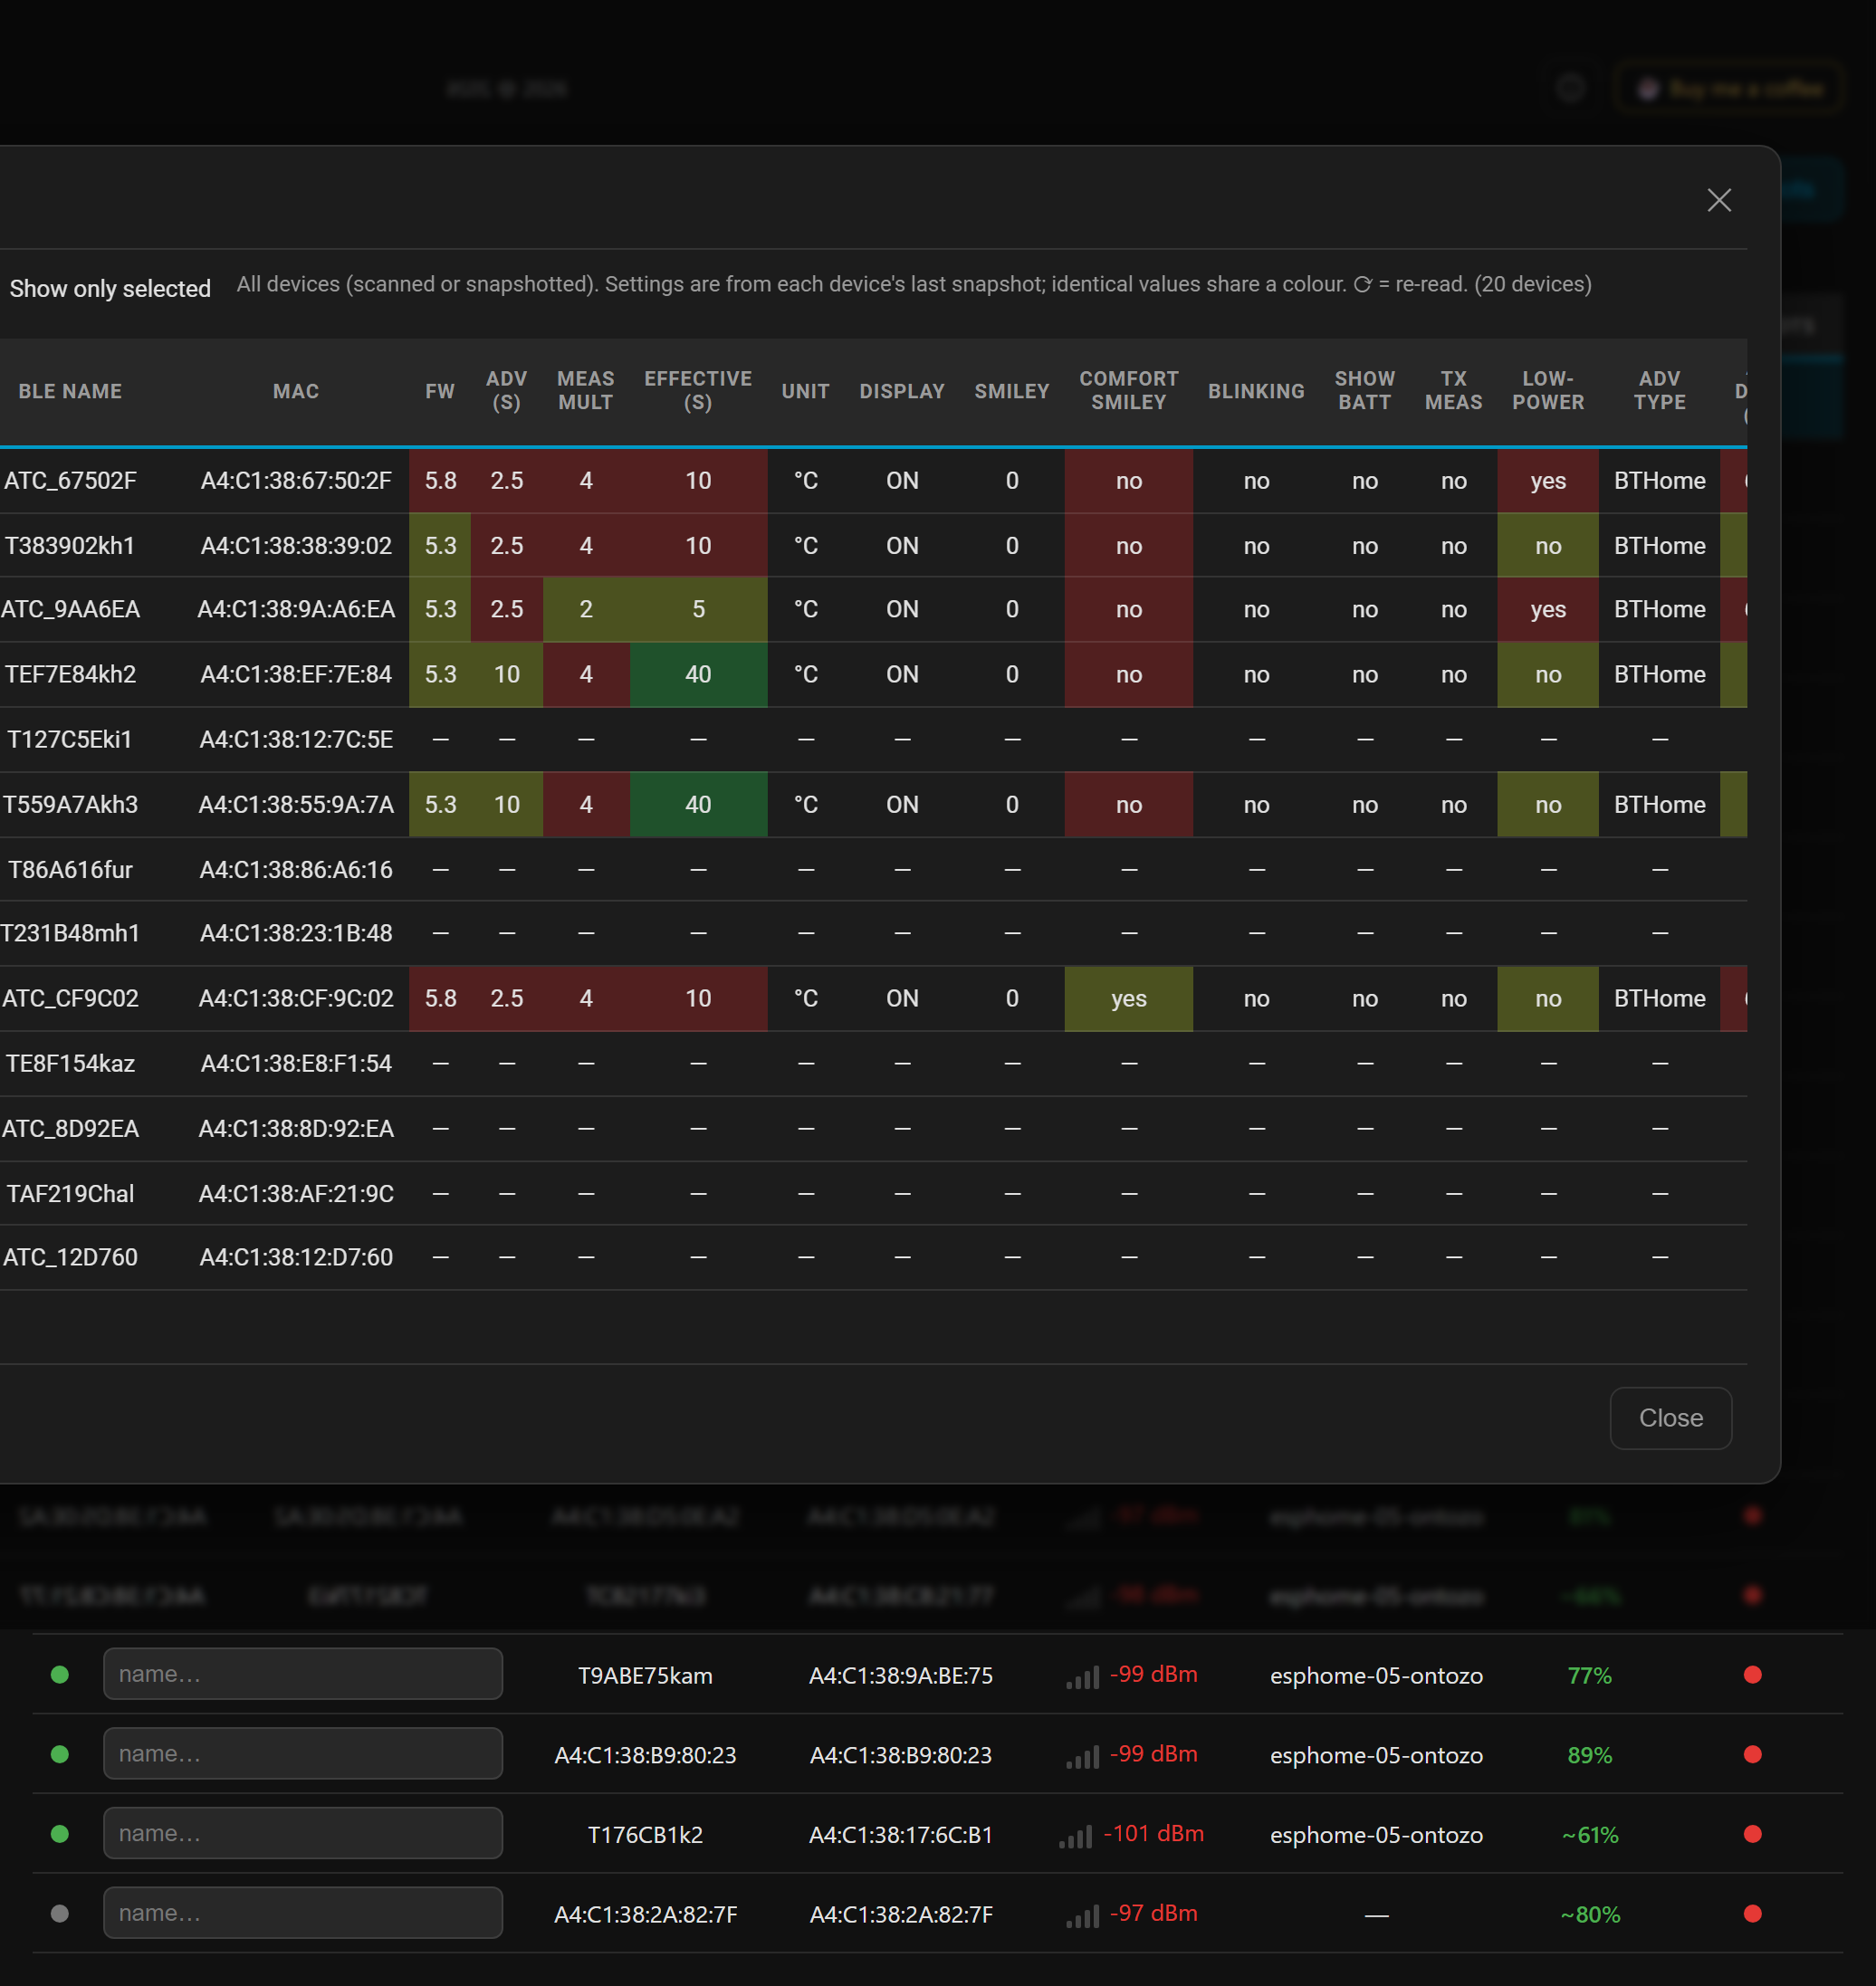Click the SMILEY column header

point(1012,391)
